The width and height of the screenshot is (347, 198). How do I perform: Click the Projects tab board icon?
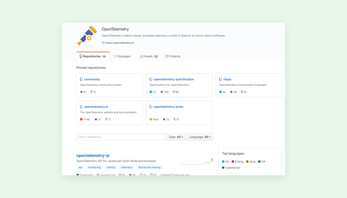pos(167,56)
